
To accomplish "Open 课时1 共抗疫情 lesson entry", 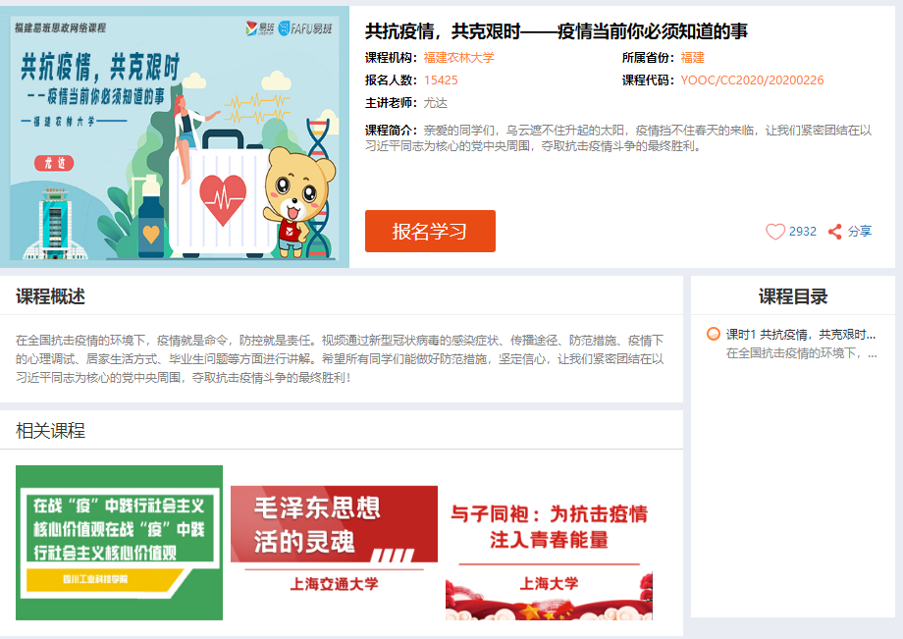I will pyautogui.click(x=801, y=335).
